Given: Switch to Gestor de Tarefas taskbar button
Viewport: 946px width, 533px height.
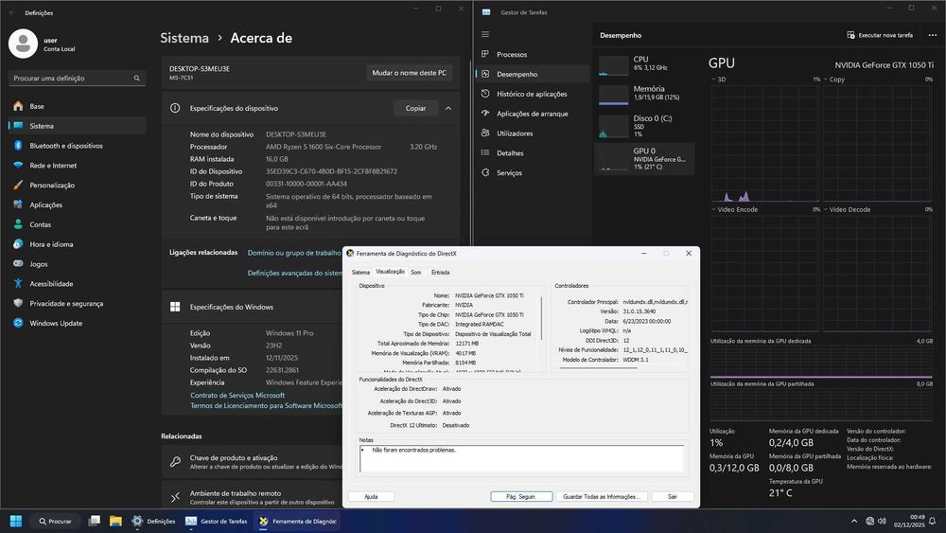Looking at the screenshot, I should pyautogui.click(x=217, y=521).
